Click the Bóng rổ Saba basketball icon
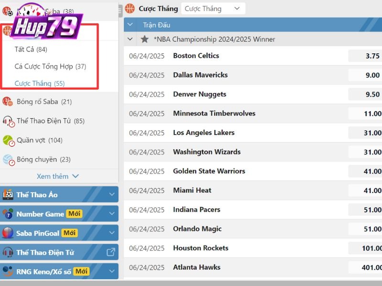 pyautogui.click(x=8, y=102)
